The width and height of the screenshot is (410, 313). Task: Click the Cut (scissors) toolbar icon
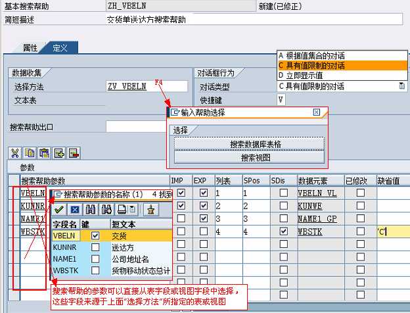click(x=14, y=153)
